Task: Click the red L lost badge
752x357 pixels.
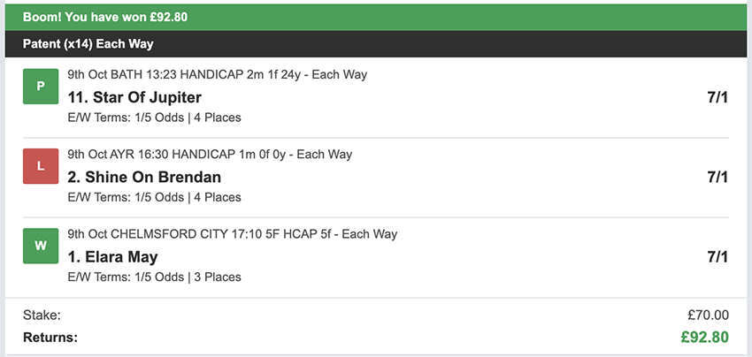Action: point(39,166)
